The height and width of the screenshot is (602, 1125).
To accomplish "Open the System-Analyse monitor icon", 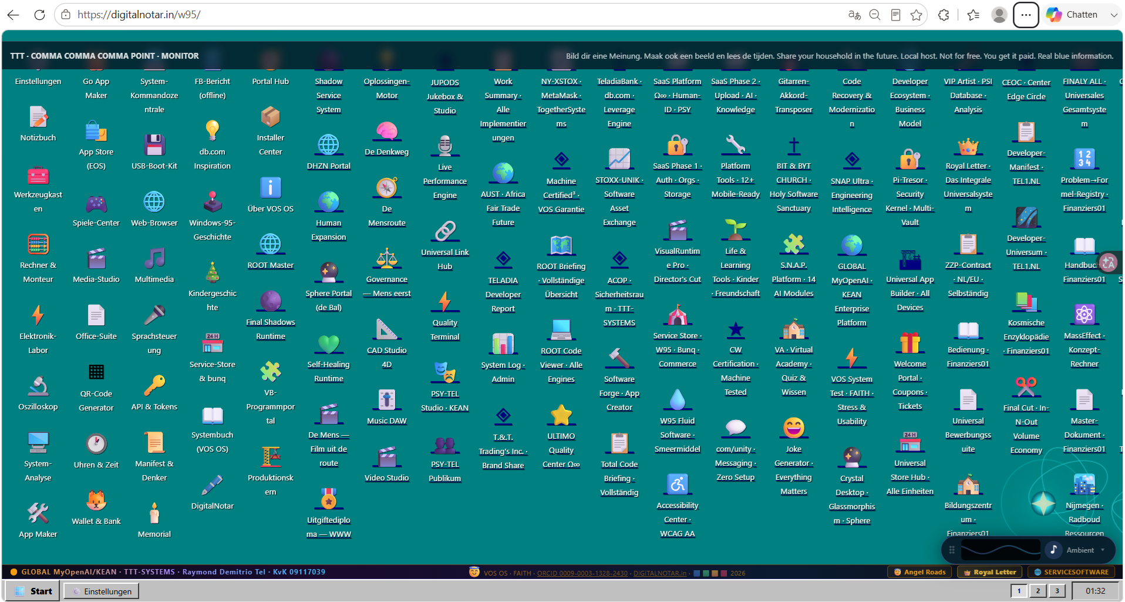I will point(38,442).
